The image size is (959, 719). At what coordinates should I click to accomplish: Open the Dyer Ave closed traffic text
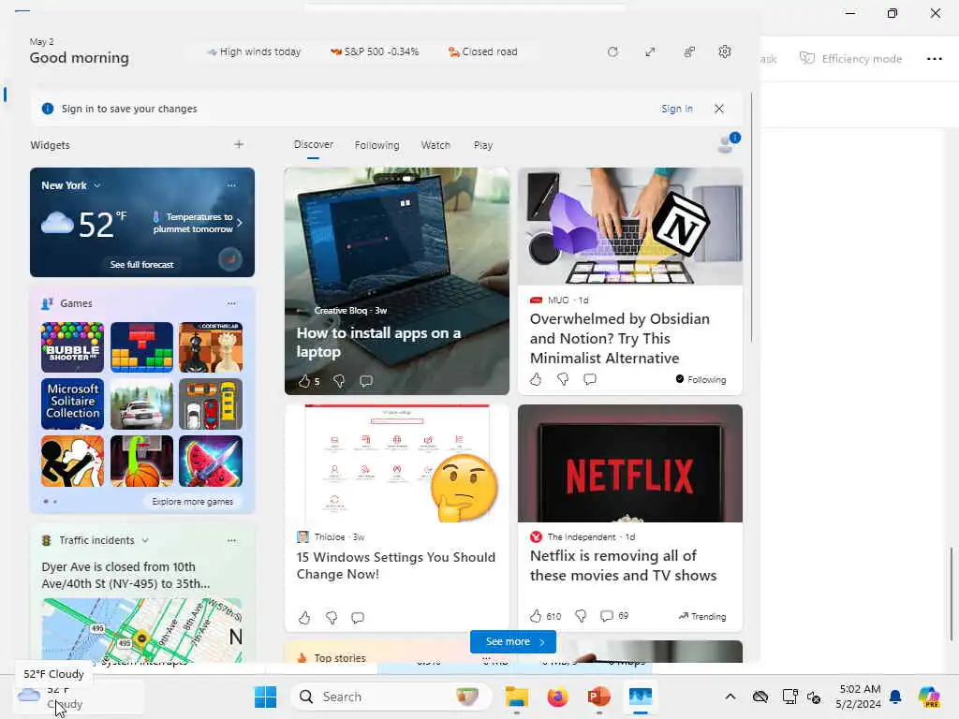pyautogui.click(x=126, y=575)
